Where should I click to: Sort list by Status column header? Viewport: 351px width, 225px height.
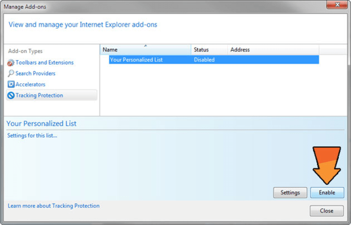pyautogui.click(x=209, y=49)
